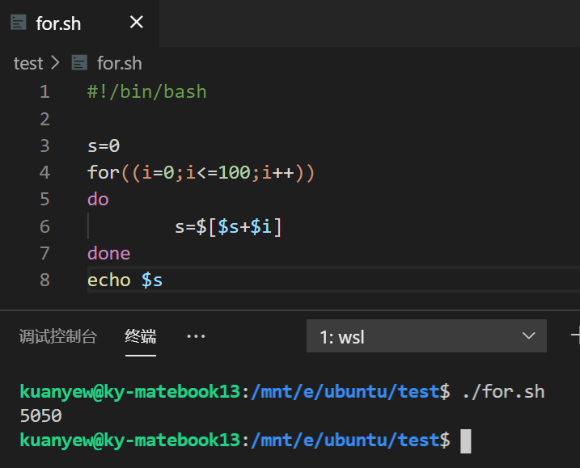Click the 'test' folder breadcrumb
Image resolution: width=580 pixels, height=468 pixels.
point(28,63)
